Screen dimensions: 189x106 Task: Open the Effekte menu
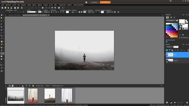29,5
